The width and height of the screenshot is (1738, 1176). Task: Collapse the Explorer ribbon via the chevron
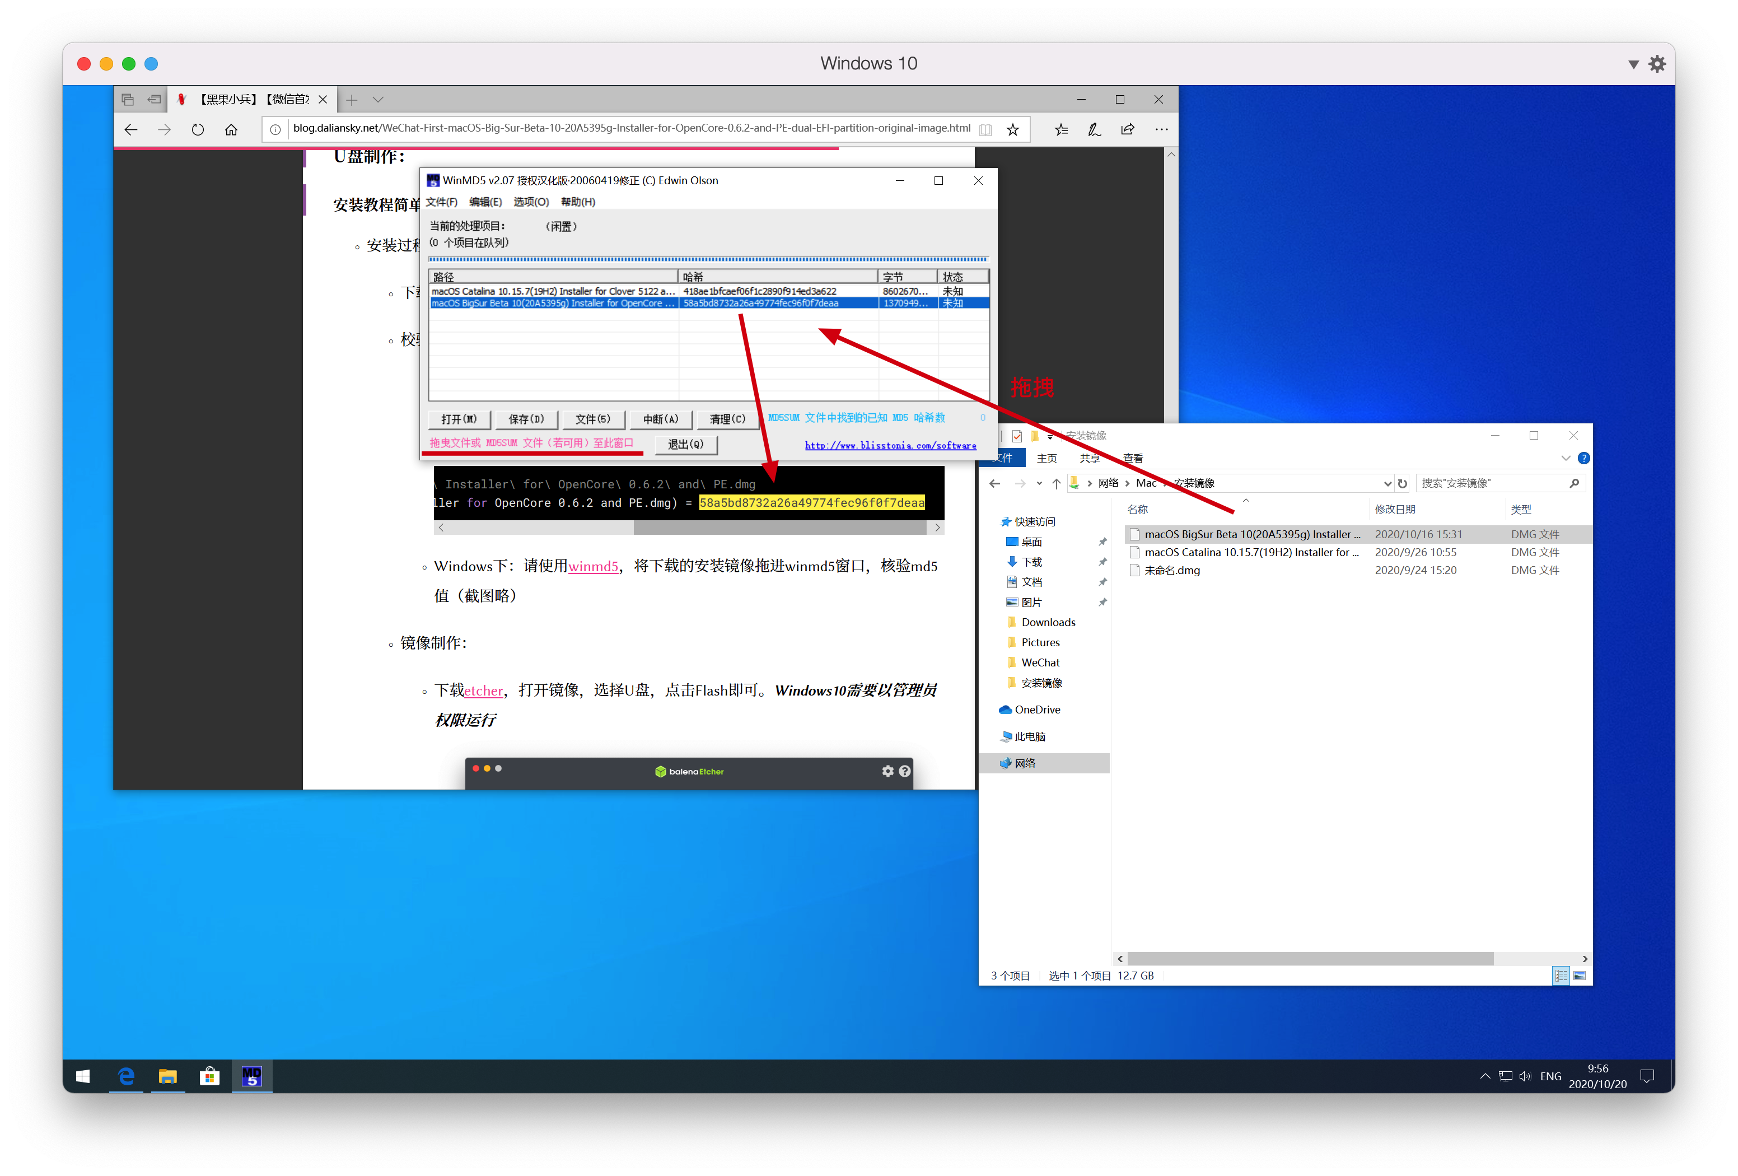pos(1566,458)
